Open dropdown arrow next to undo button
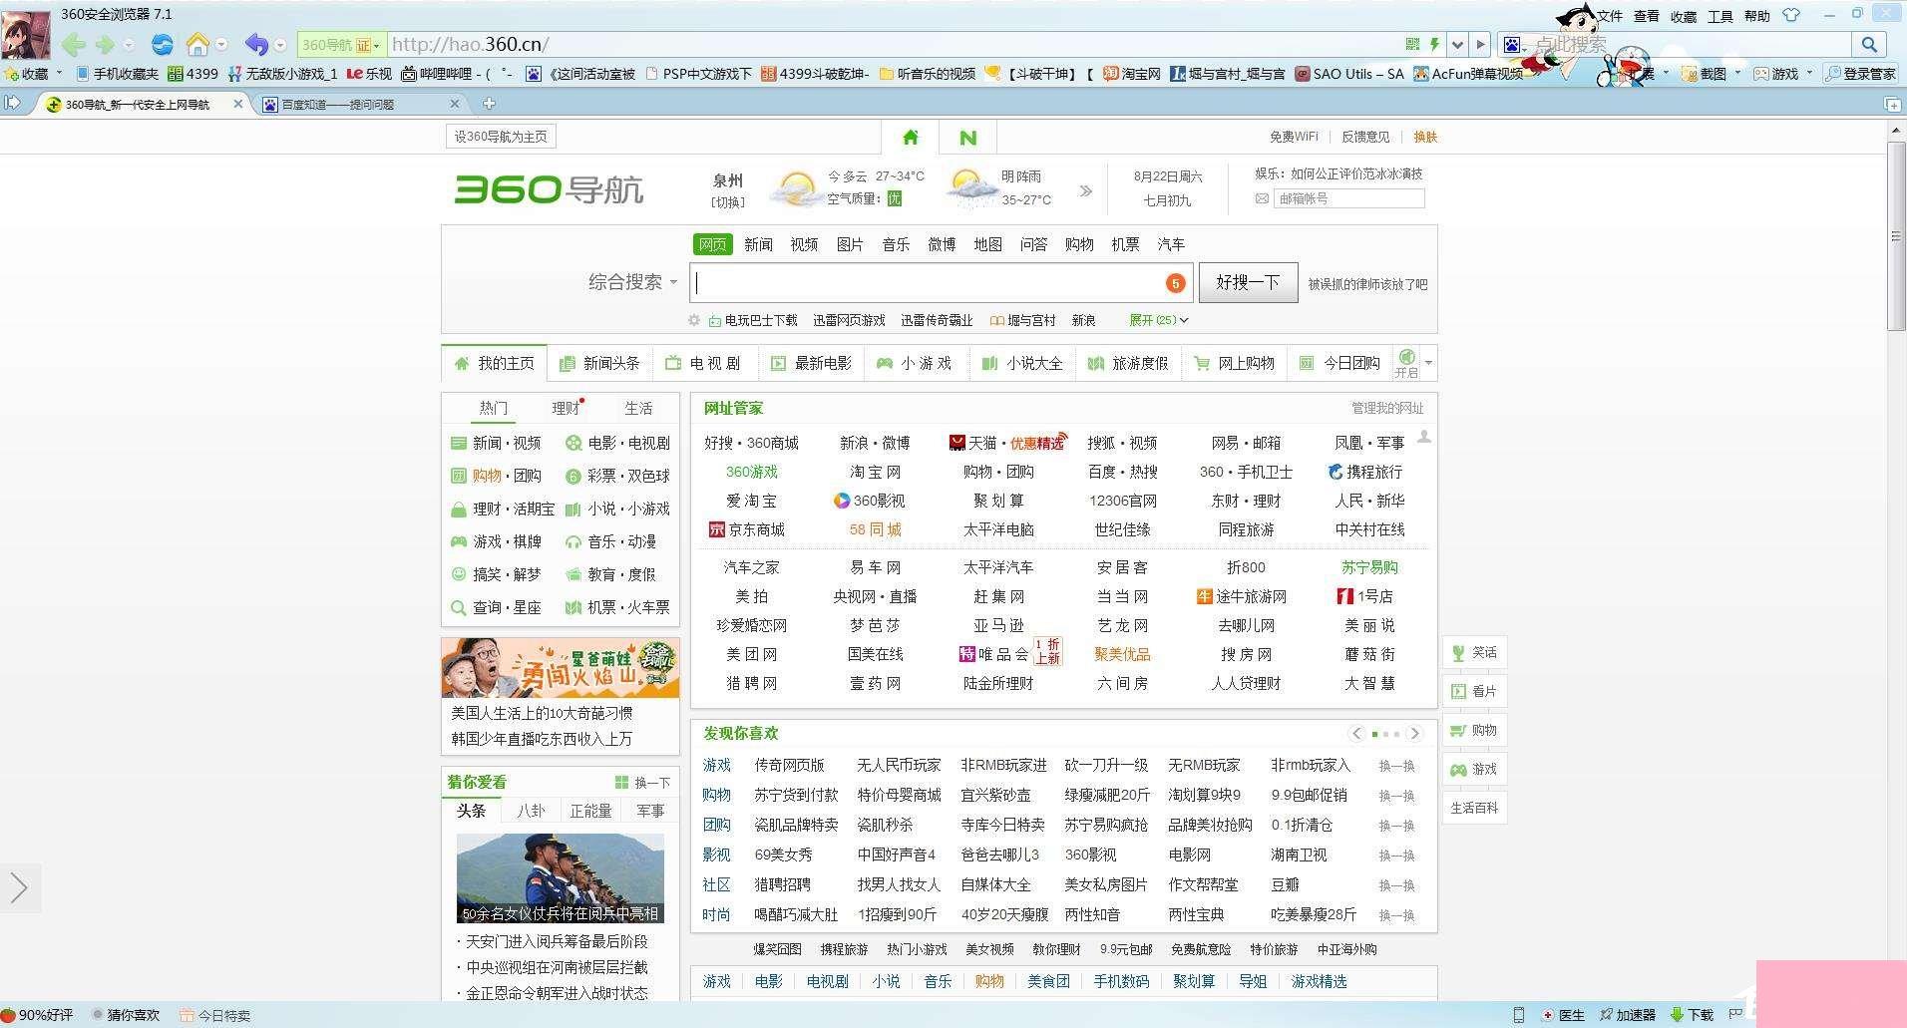Image resolution: width=1907 pixels, height=1028 pixels. pos(280,45)
